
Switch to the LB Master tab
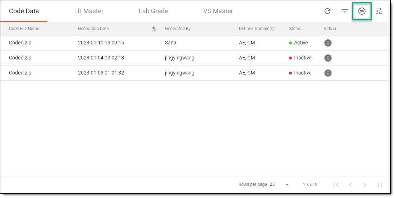click(x=89, y=11)
